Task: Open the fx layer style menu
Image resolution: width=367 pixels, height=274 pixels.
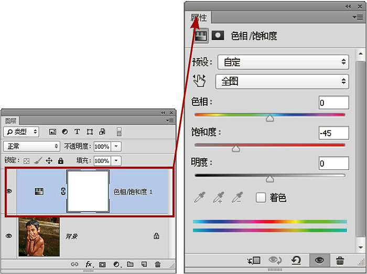Action: (89, 265)
